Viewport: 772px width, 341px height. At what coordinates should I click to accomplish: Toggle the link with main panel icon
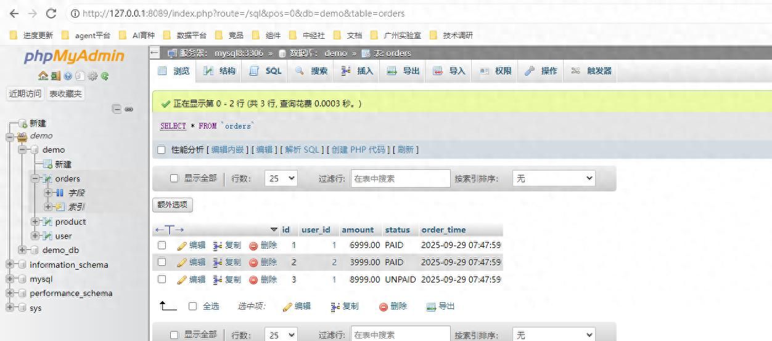(x=129, y=109)
